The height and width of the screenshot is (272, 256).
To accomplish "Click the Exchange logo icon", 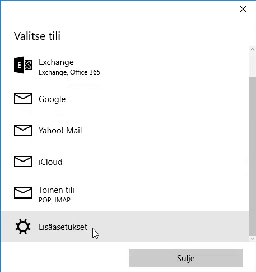I will 23,65.
